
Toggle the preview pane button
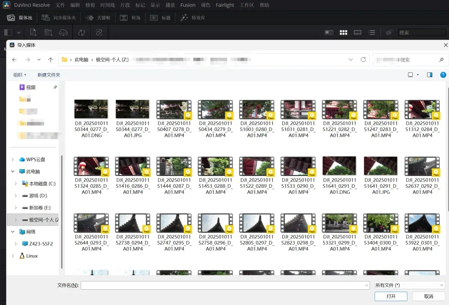point(429,75)
